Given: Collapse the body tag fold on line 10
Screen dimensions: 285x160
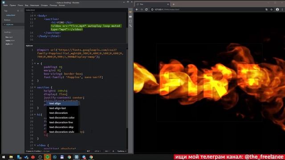Looking at the screenshot, I should click(35, 16).
